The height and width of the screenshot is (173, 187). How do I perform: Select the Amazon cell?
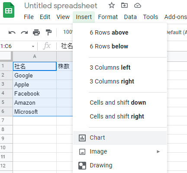(x=35, y=103)
